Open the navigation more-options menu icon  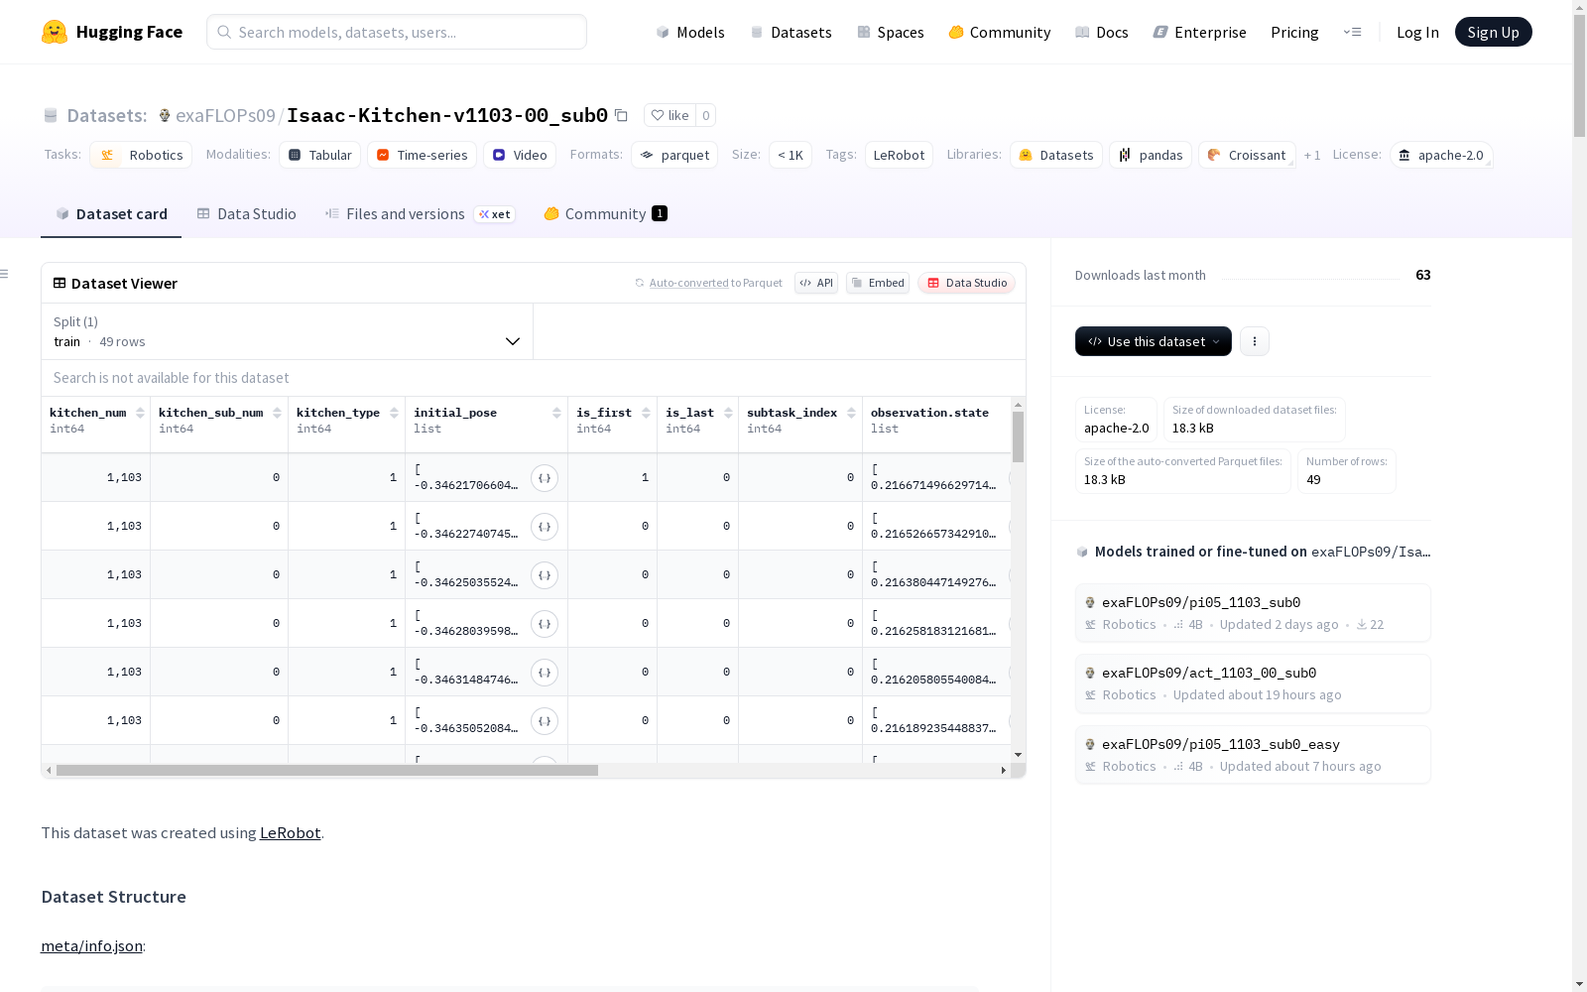click(1352, 32)
